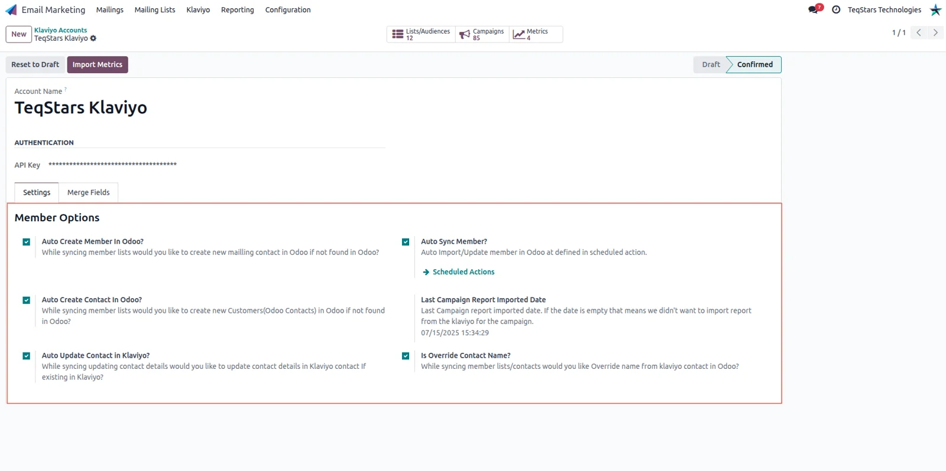Open the Mailing Lists menu
946x471 pixels.
click(x=155, y=10)
